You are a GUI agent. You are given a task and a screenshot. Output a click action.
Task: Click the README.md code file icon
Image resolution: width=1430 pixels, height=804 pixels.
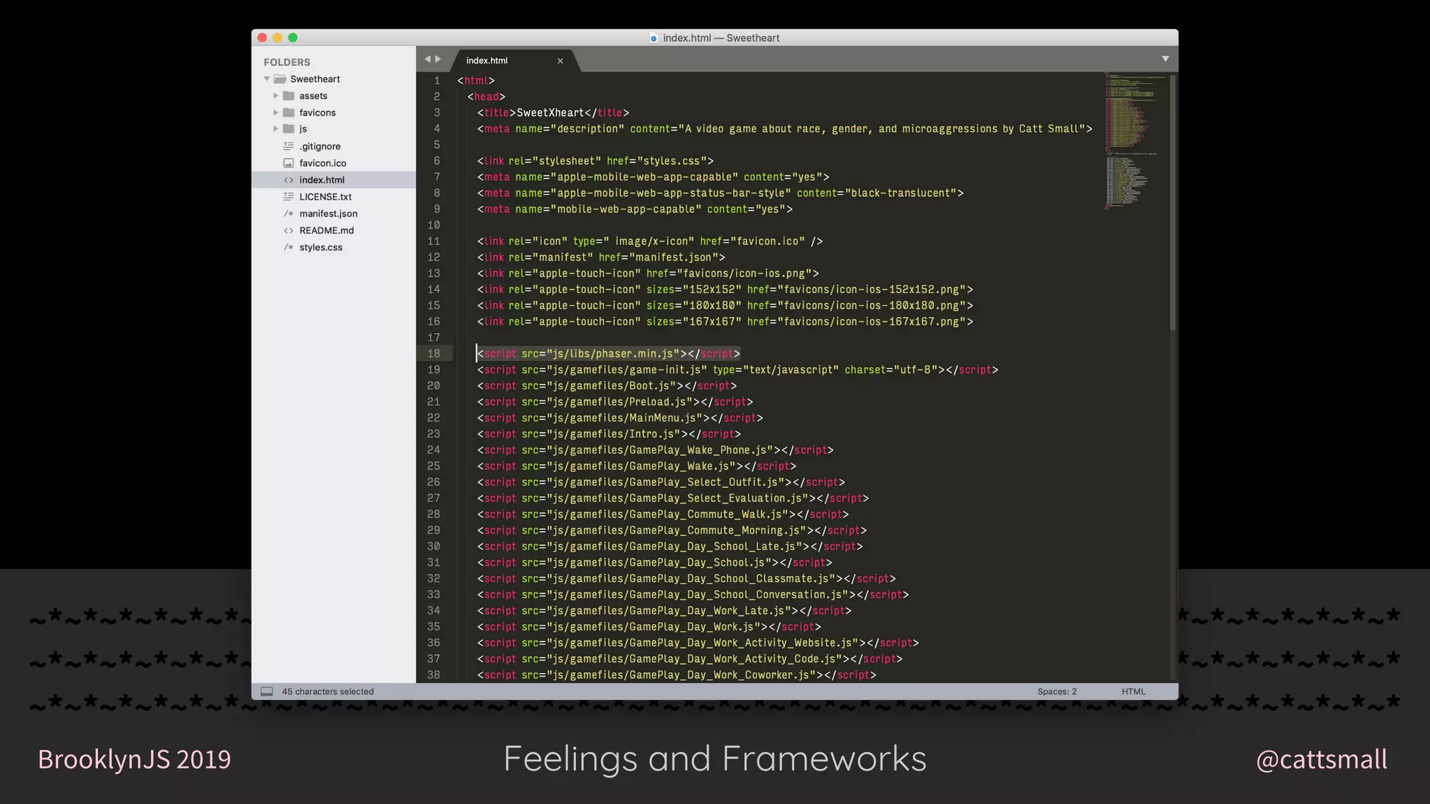[288, 230]
